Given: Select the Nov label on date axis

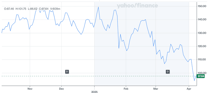Looking at the screenshot, I should coord(30,89).
